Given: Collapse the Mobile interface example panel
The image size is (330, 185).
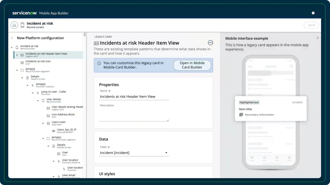Looking at the screenshot, I should tap(317, 38).
